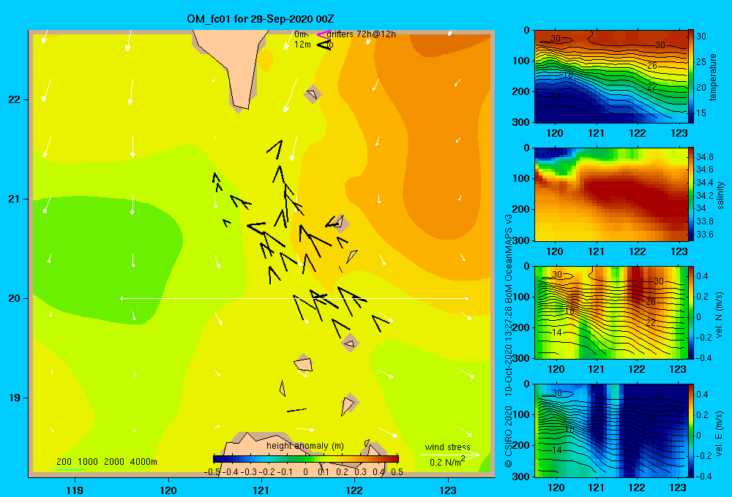Click the "salinity" vertical axis label
Screen dimensions: 732x497
[720, 195]
